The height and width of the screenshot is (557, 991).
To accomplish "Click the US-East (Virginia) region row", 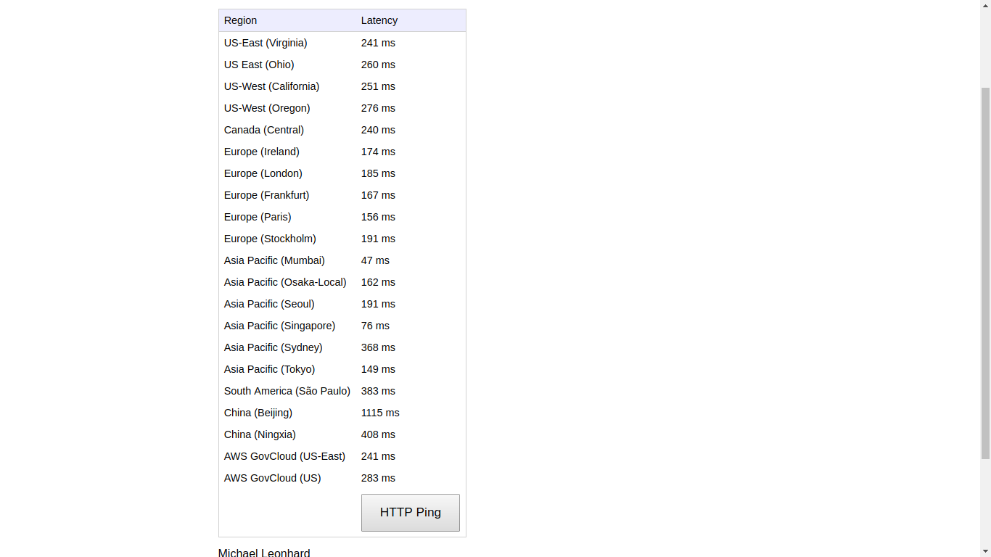I will (x=266, y=43).
